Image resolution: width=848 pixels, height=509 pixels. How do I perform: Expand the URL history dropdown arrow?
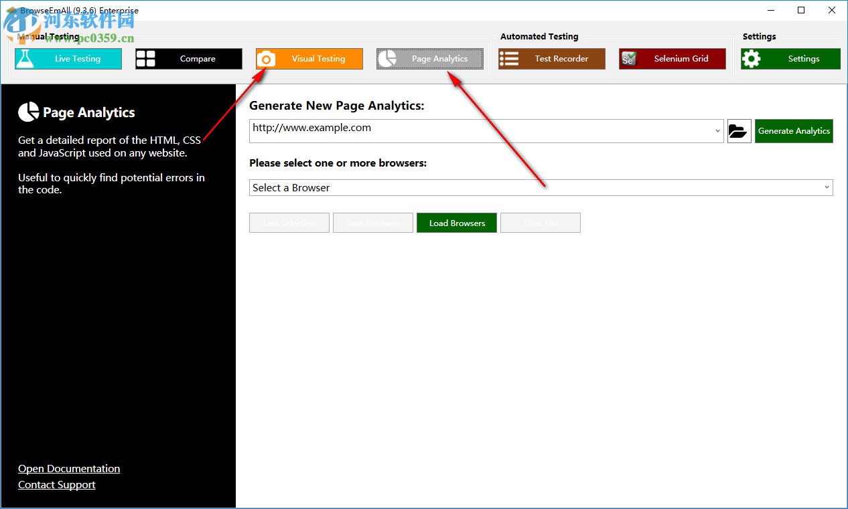pyautogui.click(x=718, y=131)
